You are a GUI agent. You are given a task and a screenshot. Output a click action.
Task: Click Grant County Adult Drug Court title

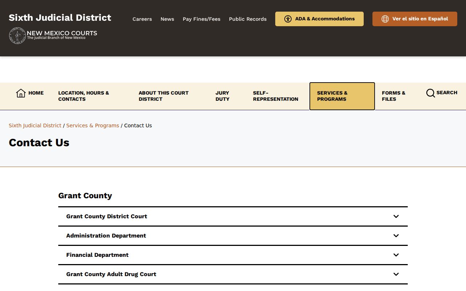pos(111,274)
